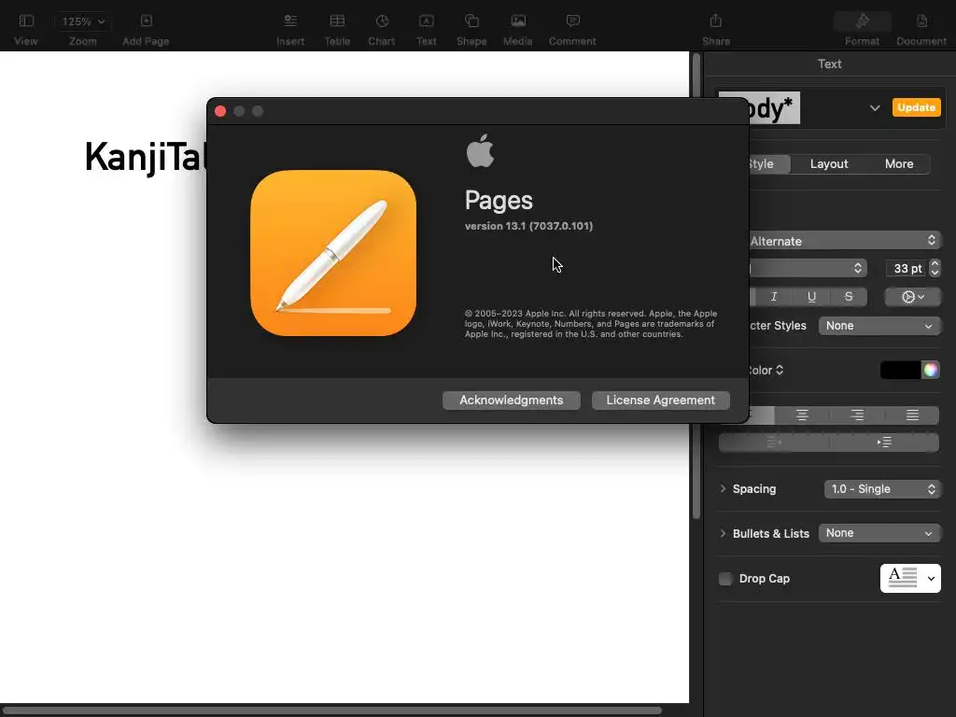
Task: Click the horizontal scrollbar at the bottom
Action: click(332, 710)
